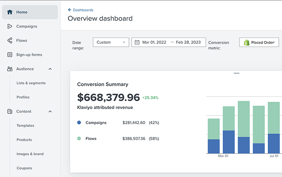Select the Profiles sidebar link

23,97
